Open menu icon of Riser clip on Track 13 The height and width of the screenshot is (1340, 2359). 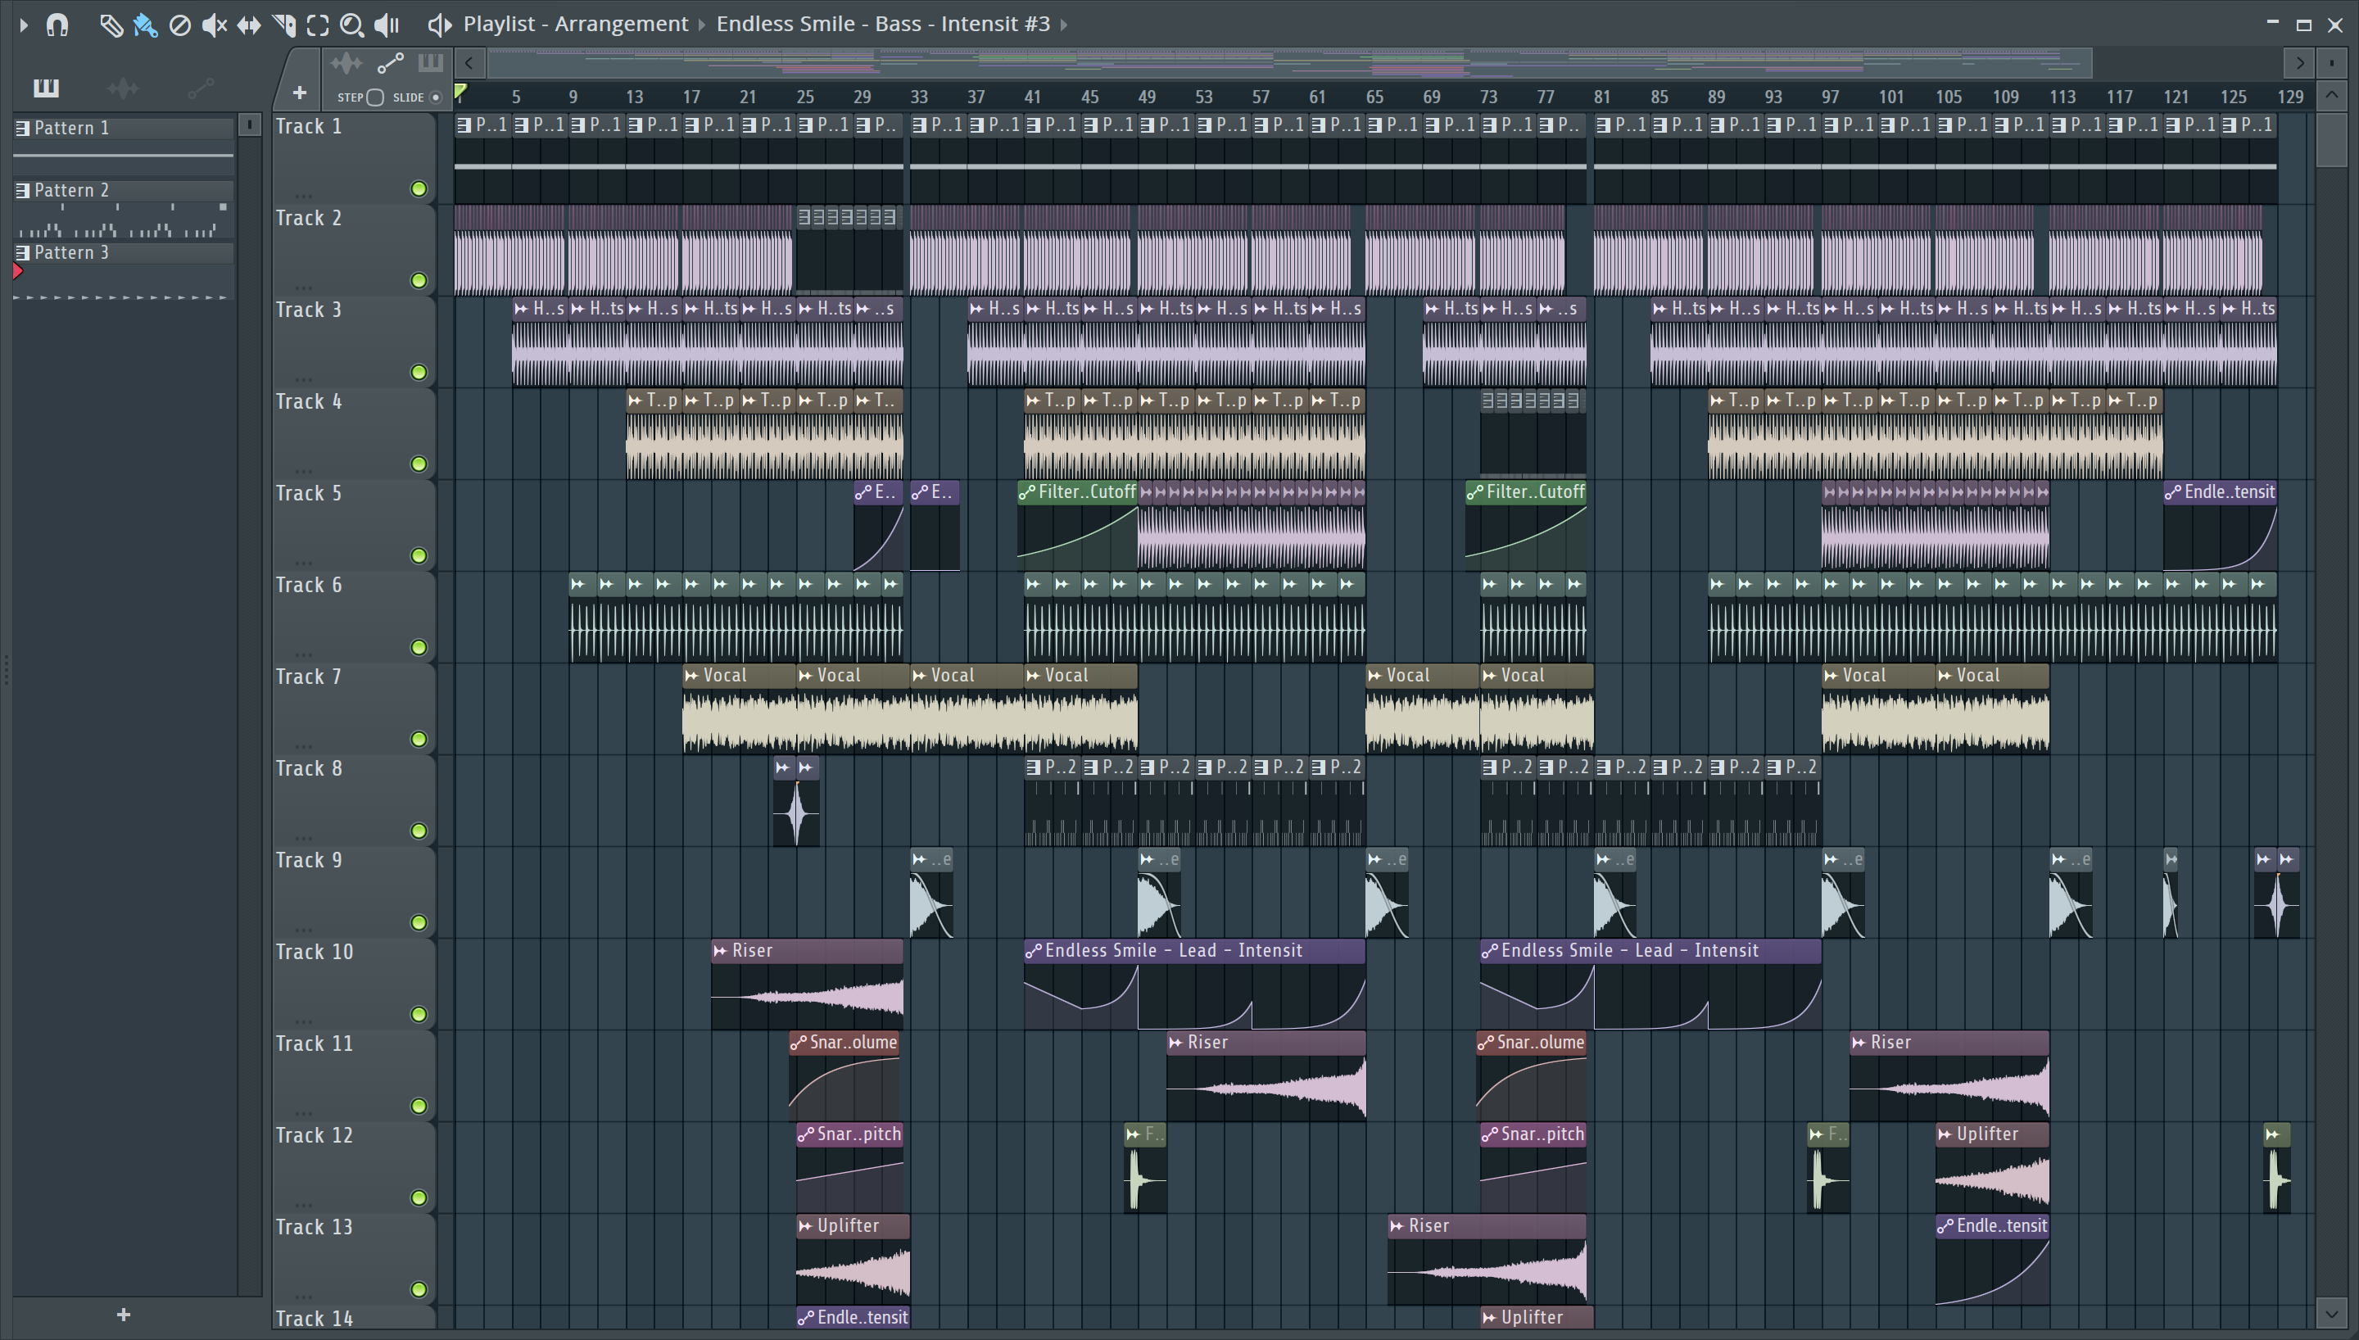(x=1397, y=1226)
